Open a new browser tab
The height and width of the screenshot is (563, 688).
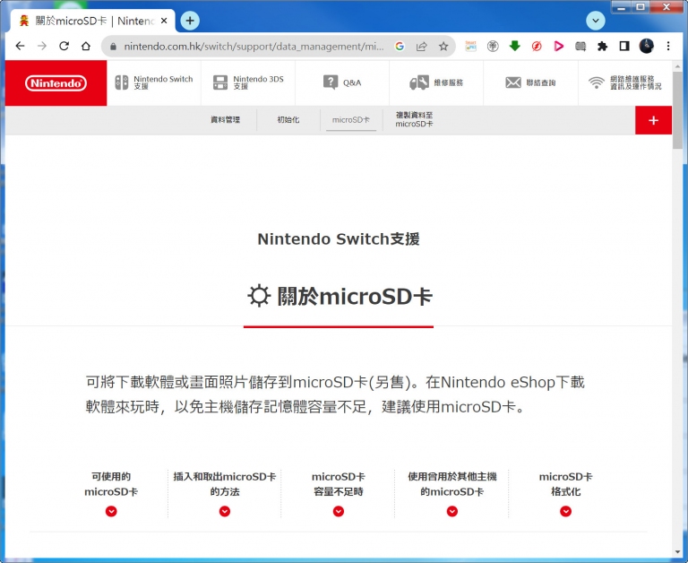tap(190, 21)
